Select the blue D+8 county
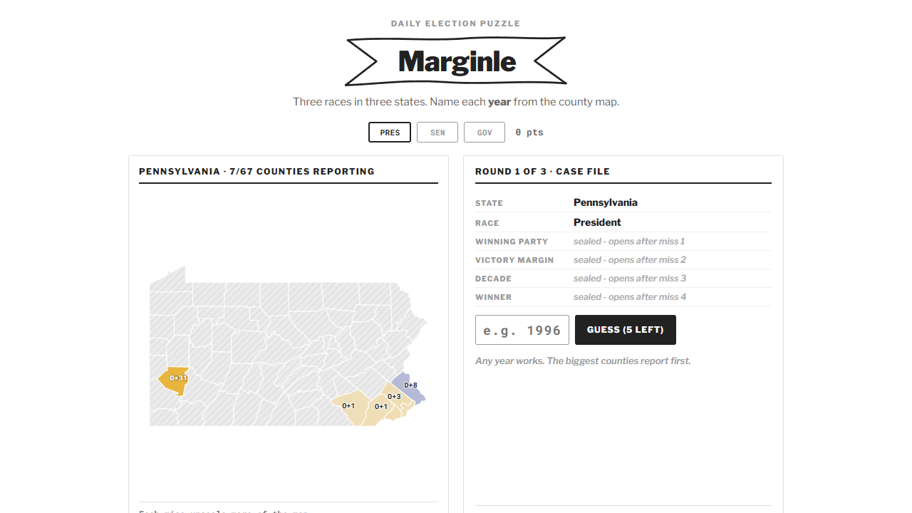This screenshot has height=513, width=912. click(408, 386)
